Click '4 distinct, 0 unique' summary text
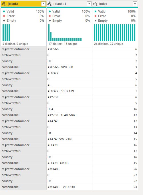The image size is (143, 195). (x=15, y=44)
